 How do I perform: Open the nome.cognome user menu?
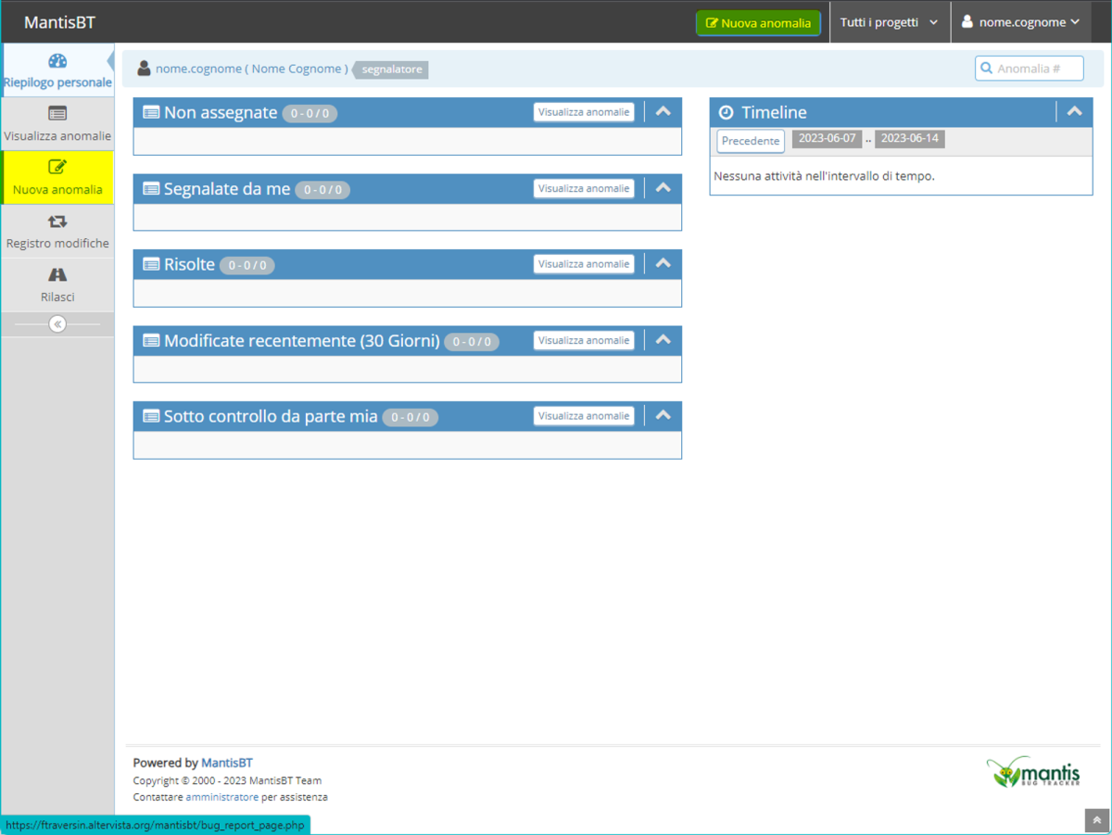point(1020,22)
